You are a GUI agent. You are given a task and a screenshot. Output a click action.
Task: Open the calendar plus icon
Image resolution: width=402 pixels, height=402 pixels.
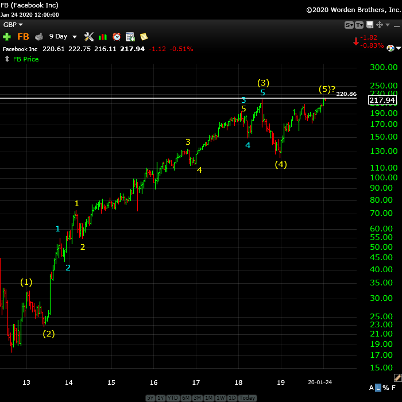coord(130,37)
